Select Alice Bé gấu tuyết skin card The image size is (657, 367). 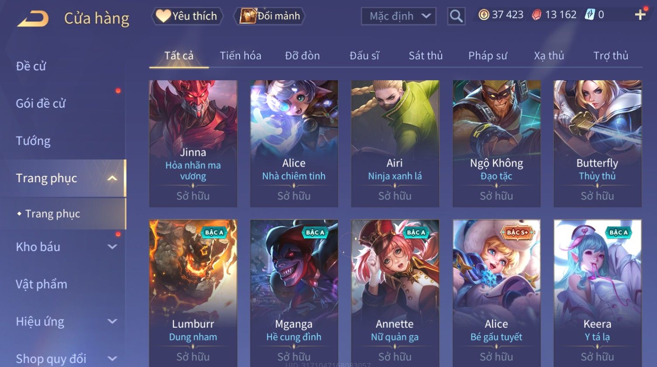pyautogui.click(x=496, y=293)
